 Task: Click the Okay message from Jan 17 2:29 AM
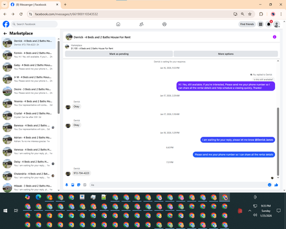point(77,106)
